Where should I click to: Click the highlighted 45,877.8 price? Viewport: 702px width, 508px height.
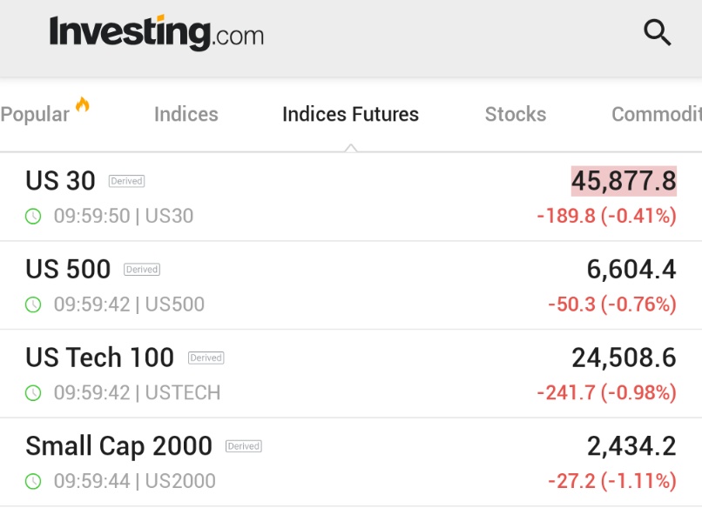pos(624,181)
